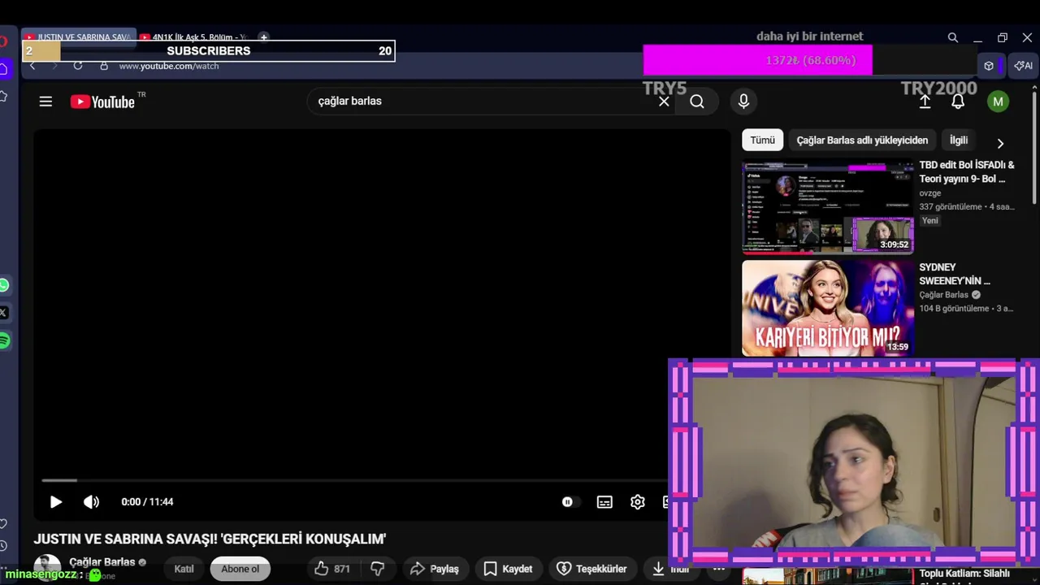This screenshot has width=1040, height=585.
Task: Open video title SYDNEY SWEENEY'NİN
Action: tap(955, 274)
